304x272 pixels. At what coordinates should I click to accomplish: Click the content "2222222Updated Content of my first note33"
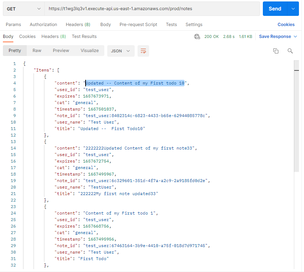click(139, 148)
